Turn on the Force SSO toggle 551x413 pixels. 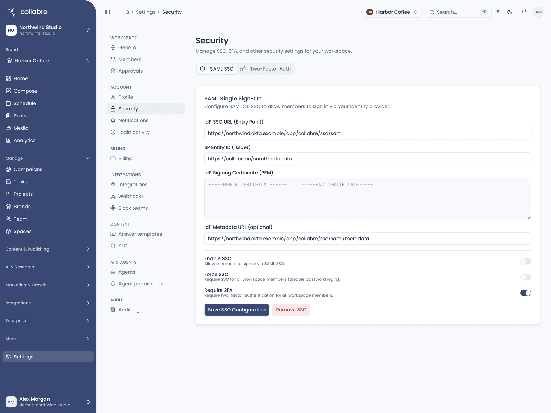click(526, 277)
